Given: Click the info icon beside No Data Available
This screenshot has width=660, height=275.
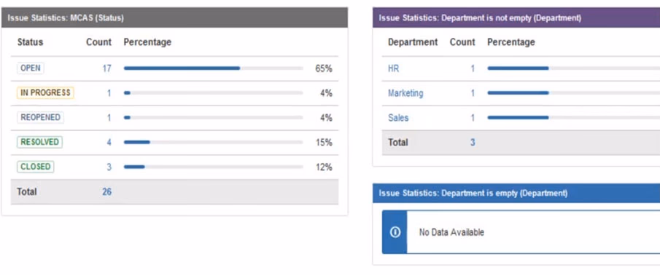Looking at the screenshot, I should point(395,232).
